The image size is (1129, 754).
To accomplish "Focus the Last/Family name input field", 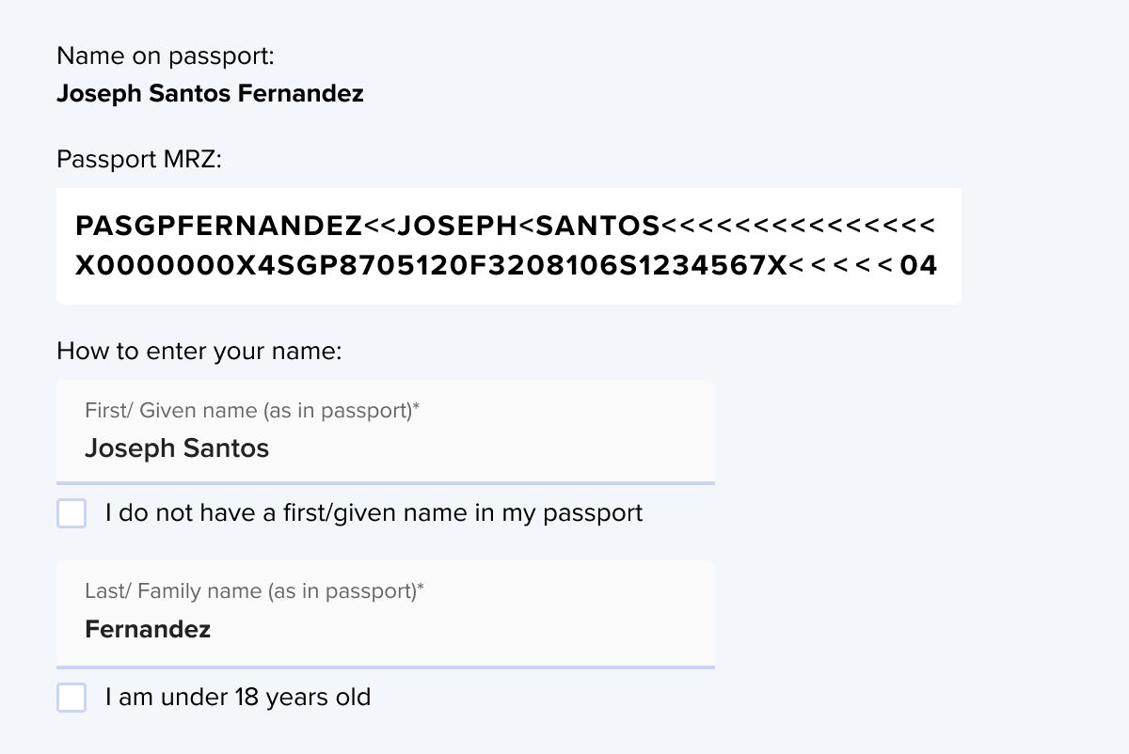I will [386, 613].
